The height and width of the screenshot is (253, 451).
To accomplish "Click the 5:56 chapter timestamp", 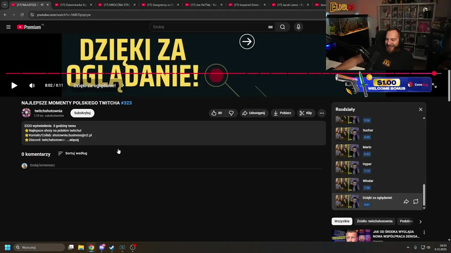I will [367, 121].
